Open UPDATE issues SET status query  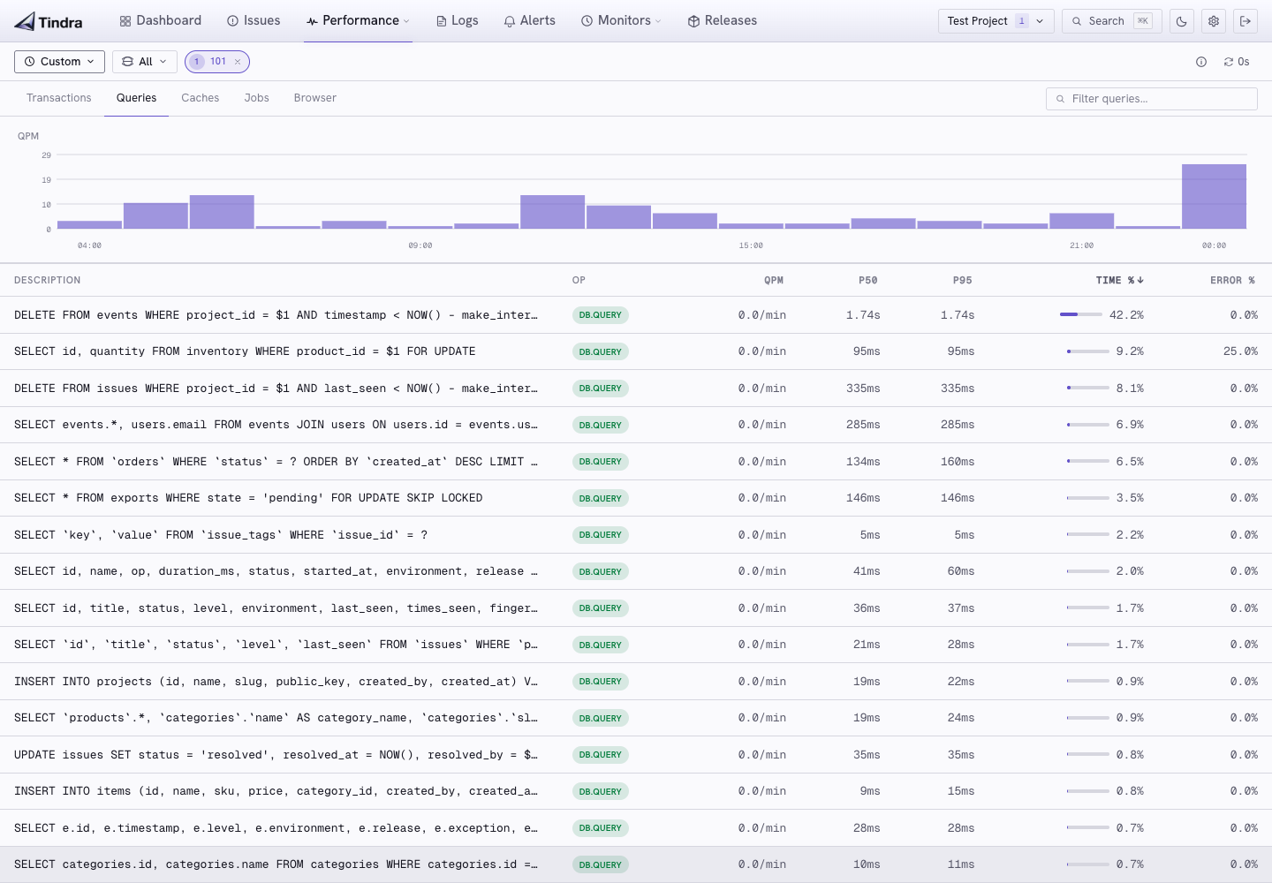(636, 755)
